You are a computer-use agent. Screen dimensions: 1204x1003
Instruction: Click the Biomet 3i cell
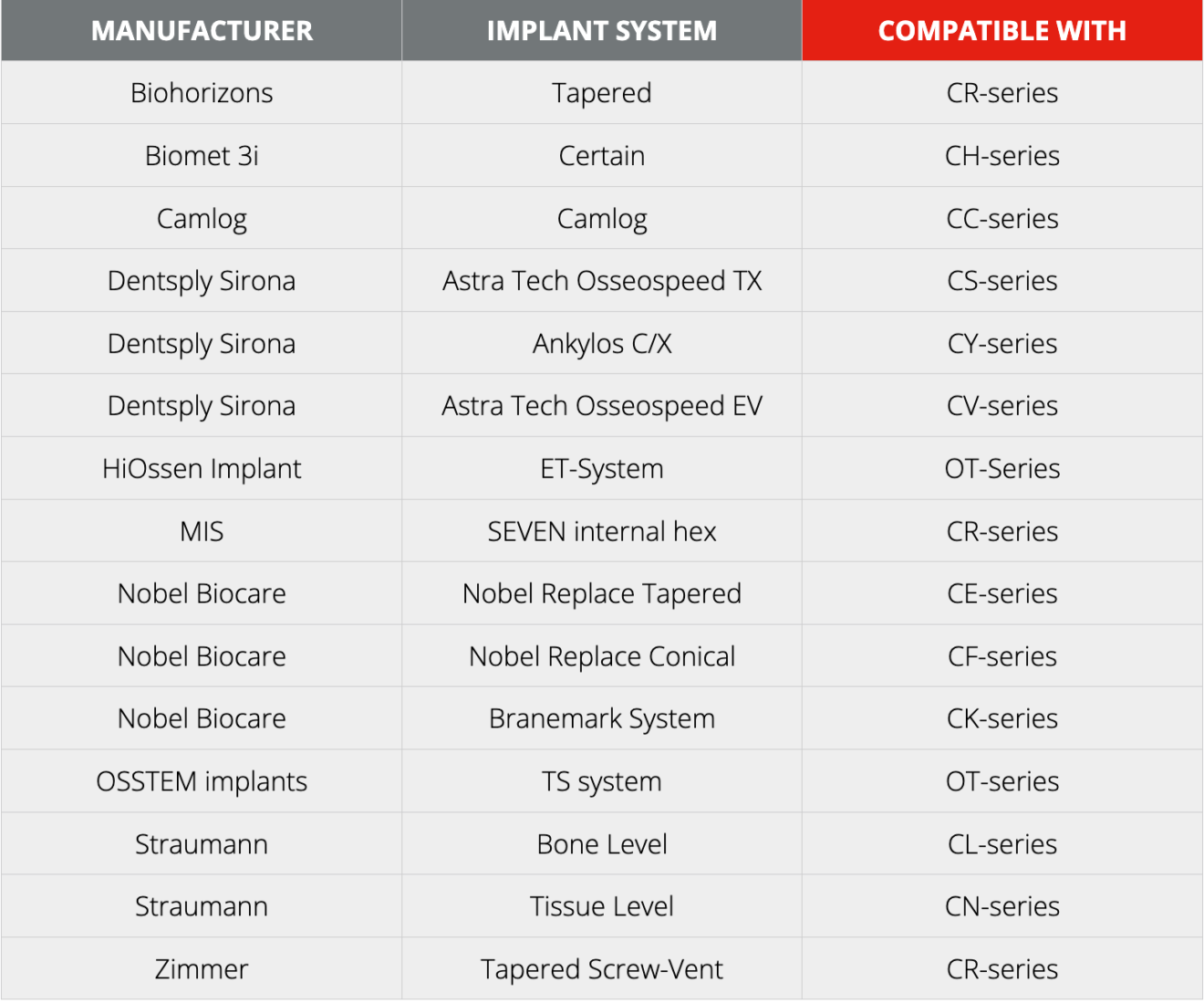pyautogui.click(x=202, y=156)
